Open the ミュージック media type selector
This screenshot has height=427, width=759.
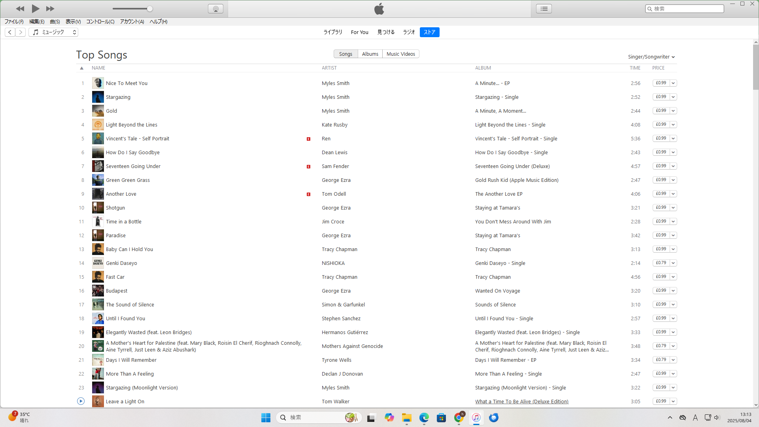click(x=53, y=32)
